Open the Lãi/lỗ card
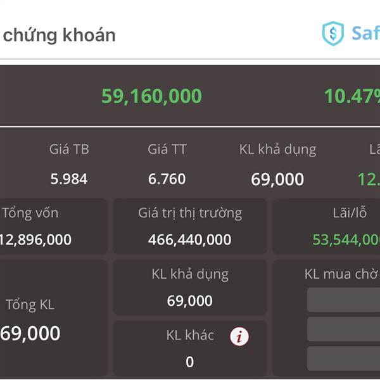Screen dimensions: 380x380 (326, 226)
